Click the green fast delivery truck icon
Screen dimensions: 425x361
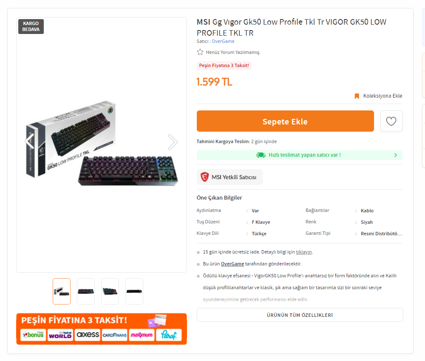click(x=261, y=155)
